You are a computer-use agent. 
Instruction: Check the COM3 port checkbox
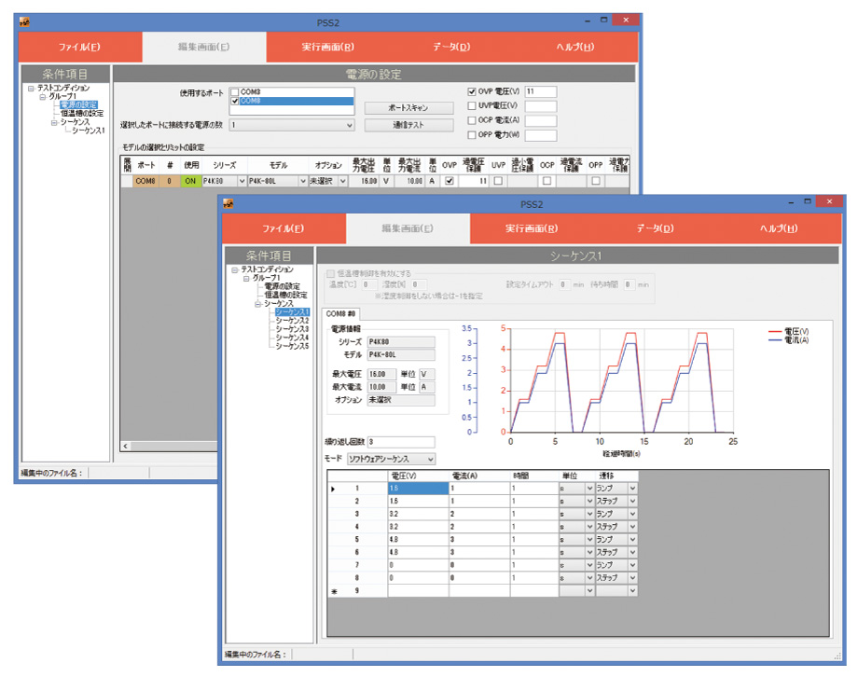click(235, 91)
